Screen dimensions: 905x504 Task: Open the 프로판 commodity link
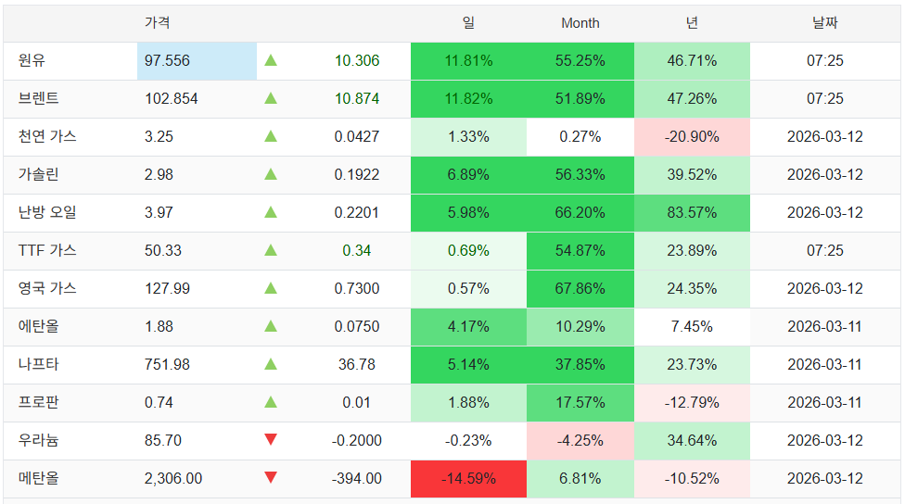[39, 402]
